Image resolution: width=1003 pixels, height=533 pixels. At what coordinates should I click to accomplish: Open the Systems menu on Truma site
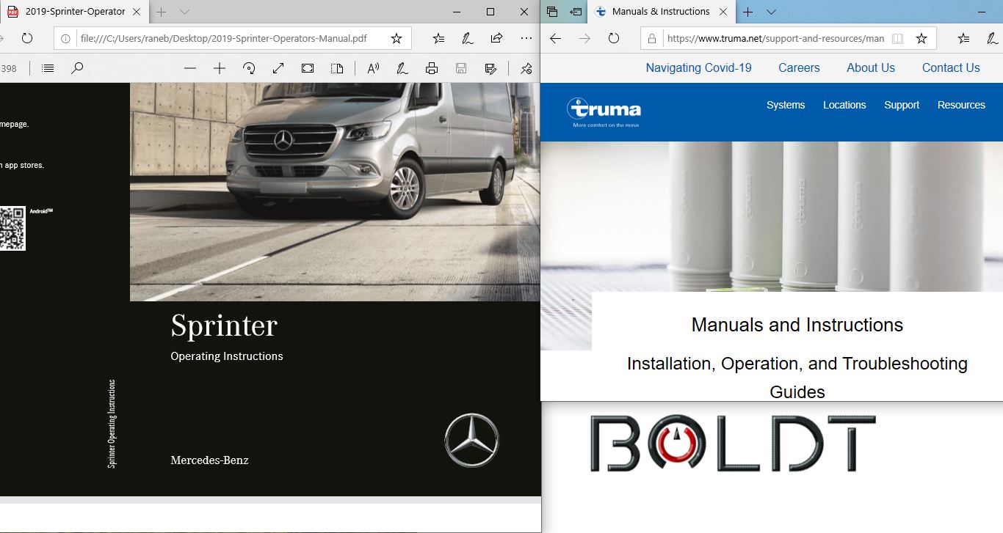pos(786,105)
